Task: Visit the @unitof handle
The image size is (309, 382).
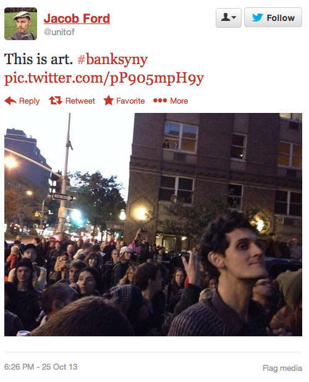Action: tap(59, 32)
